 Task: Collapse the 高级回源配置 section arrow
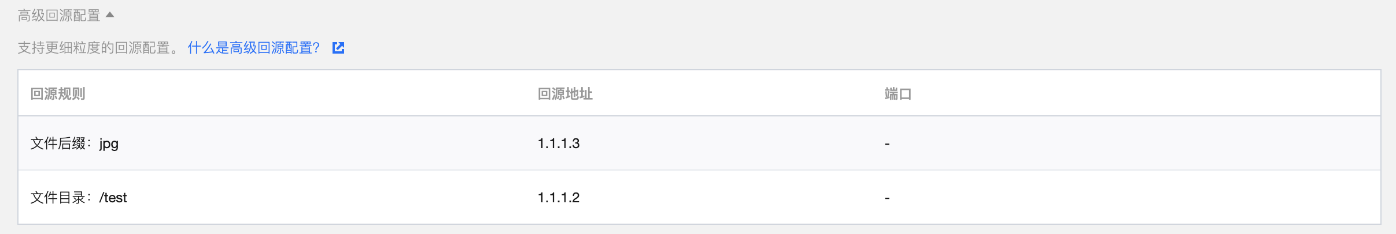(110, 15)
